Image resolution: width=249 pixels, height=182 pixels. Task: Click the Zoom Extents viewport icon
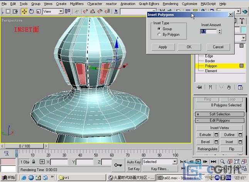(x=237, y=162)
